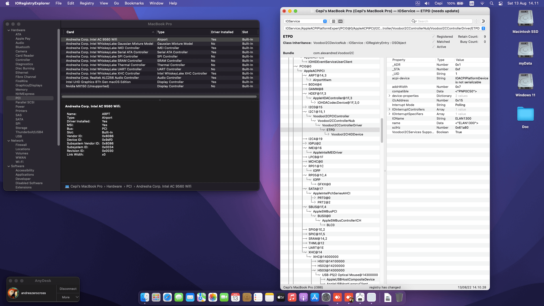Screen dimensions: 544x306
Task: Expand device-properties dictionary row
Action: pos(390,96)
